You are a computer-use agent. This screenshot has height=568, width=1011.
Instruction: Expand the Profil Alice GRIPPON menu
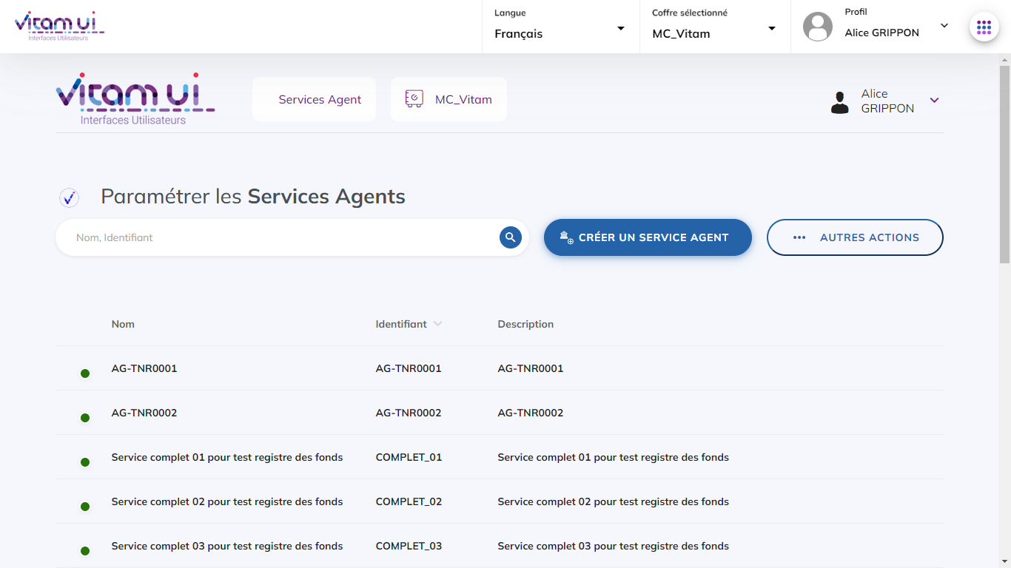(x=944, y=26)
